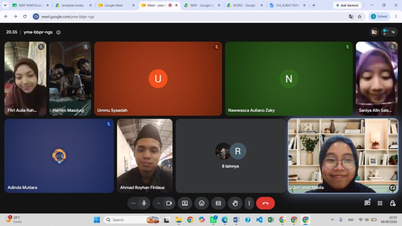
Task: Open the '8 lainnya' participants tile
Action: click(230, 155)
